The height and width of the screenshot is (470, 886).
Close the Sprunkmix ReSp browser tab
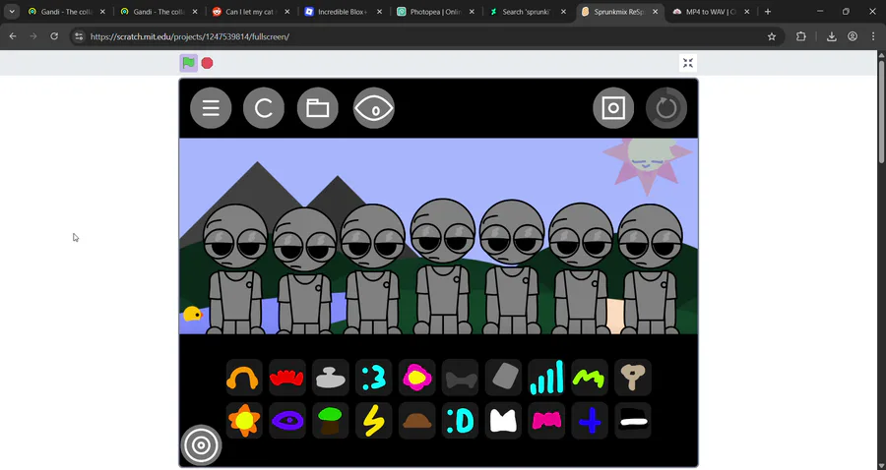pos(655,11)
